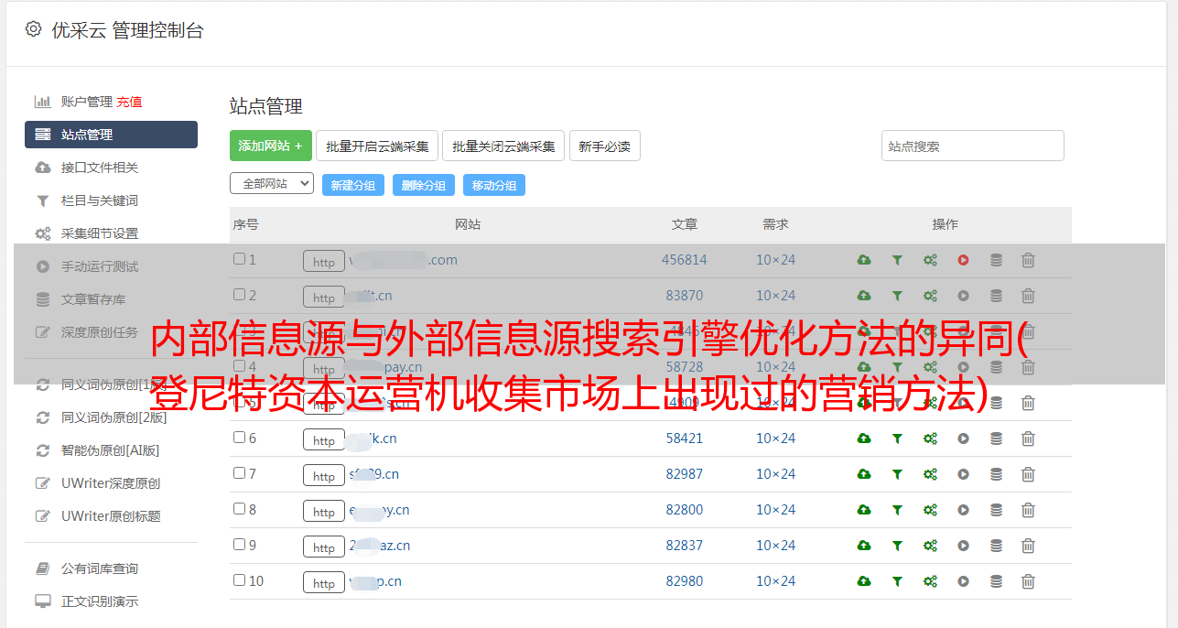Open article count 456814 link

[x=685, y=260]
